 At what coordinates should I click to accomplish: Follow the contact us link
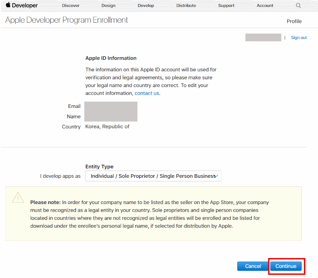coord(147,93)
